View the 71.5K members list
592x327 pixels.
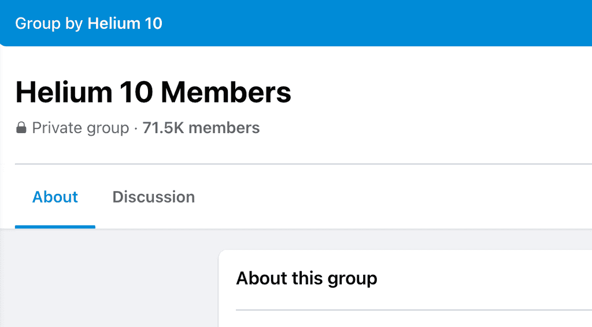[x=201, y=128]
